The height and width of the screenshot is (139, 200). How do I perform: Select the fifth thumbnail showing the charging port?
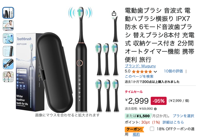(8, 64)
